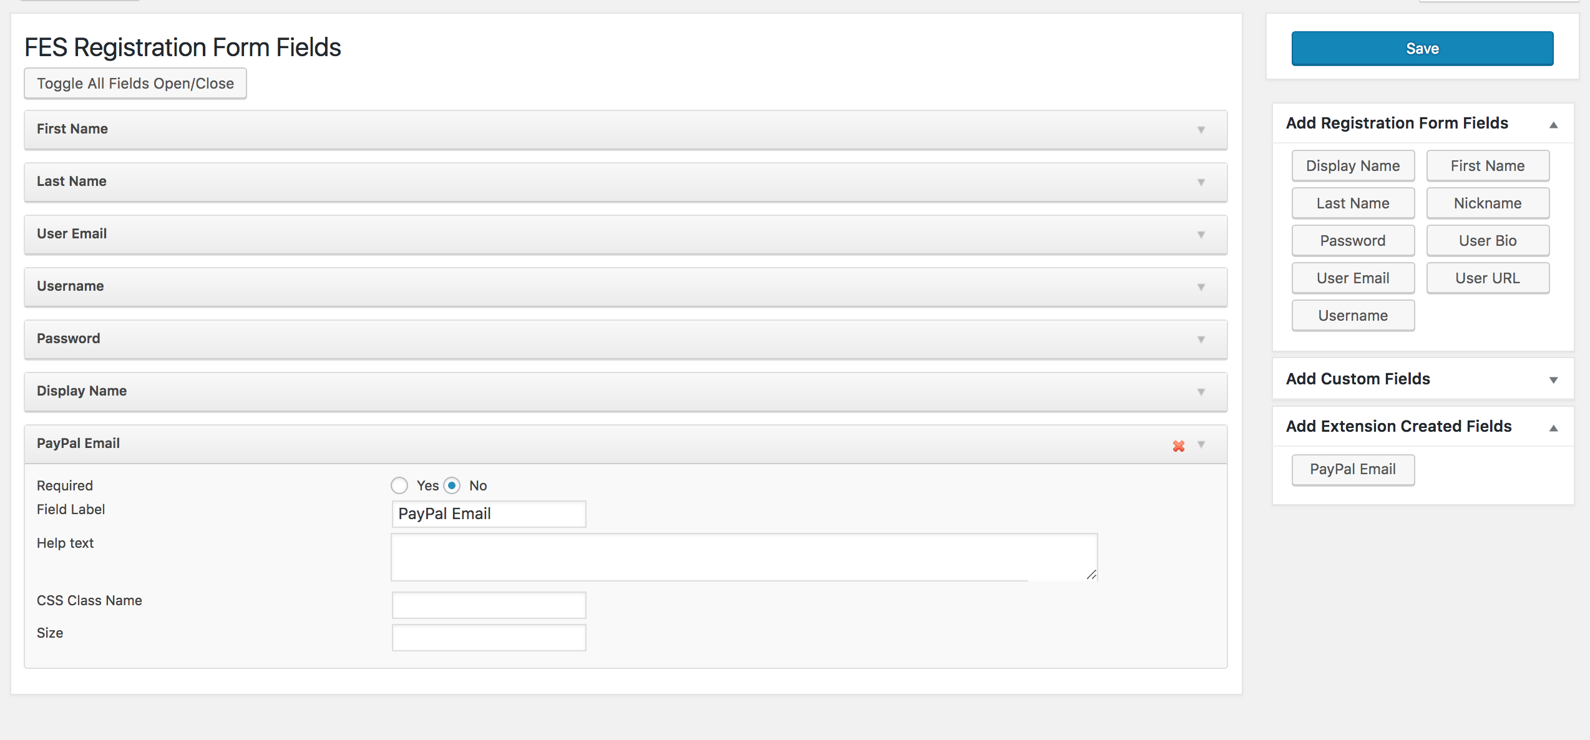The width and height of the screenshot is (1590, 740).
Task: Add the User Bio registration field
Action: click(1488, 241)
